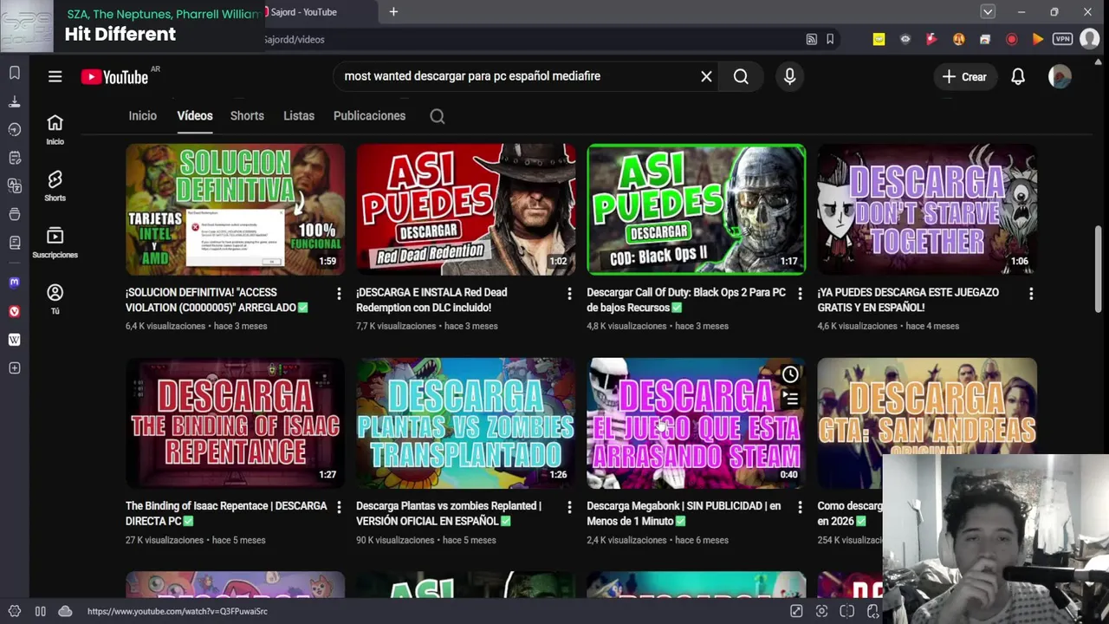Open browser settings gear in status bar
This screenshot has height=624, width=1109.
15,611
